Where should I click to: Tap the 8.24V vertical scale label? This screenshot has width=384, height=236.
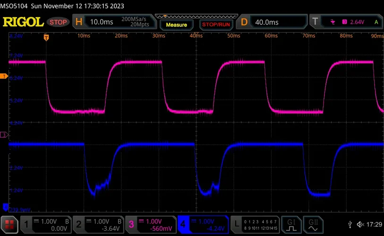(16, 36)
